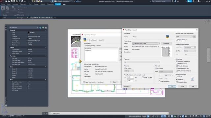Click Cancel in Page Setup dialog
211x118 pixels.
[182, 86]
